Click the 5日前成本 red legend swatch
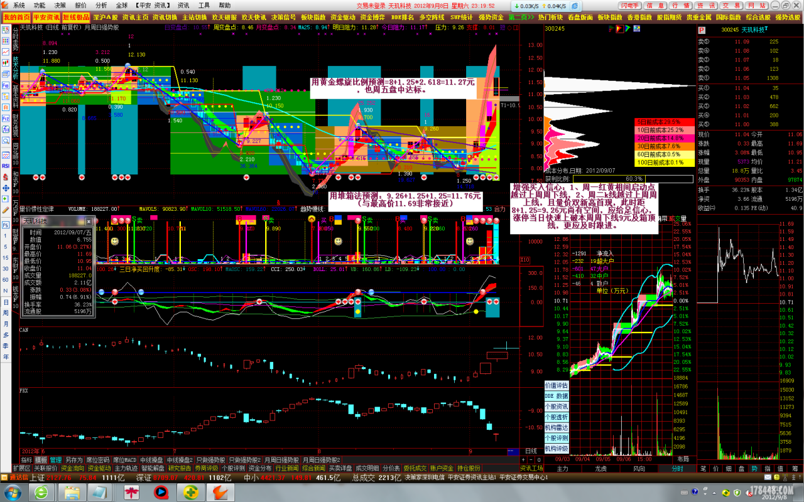Viewport: 804px width, 502px height. (664, 122)
